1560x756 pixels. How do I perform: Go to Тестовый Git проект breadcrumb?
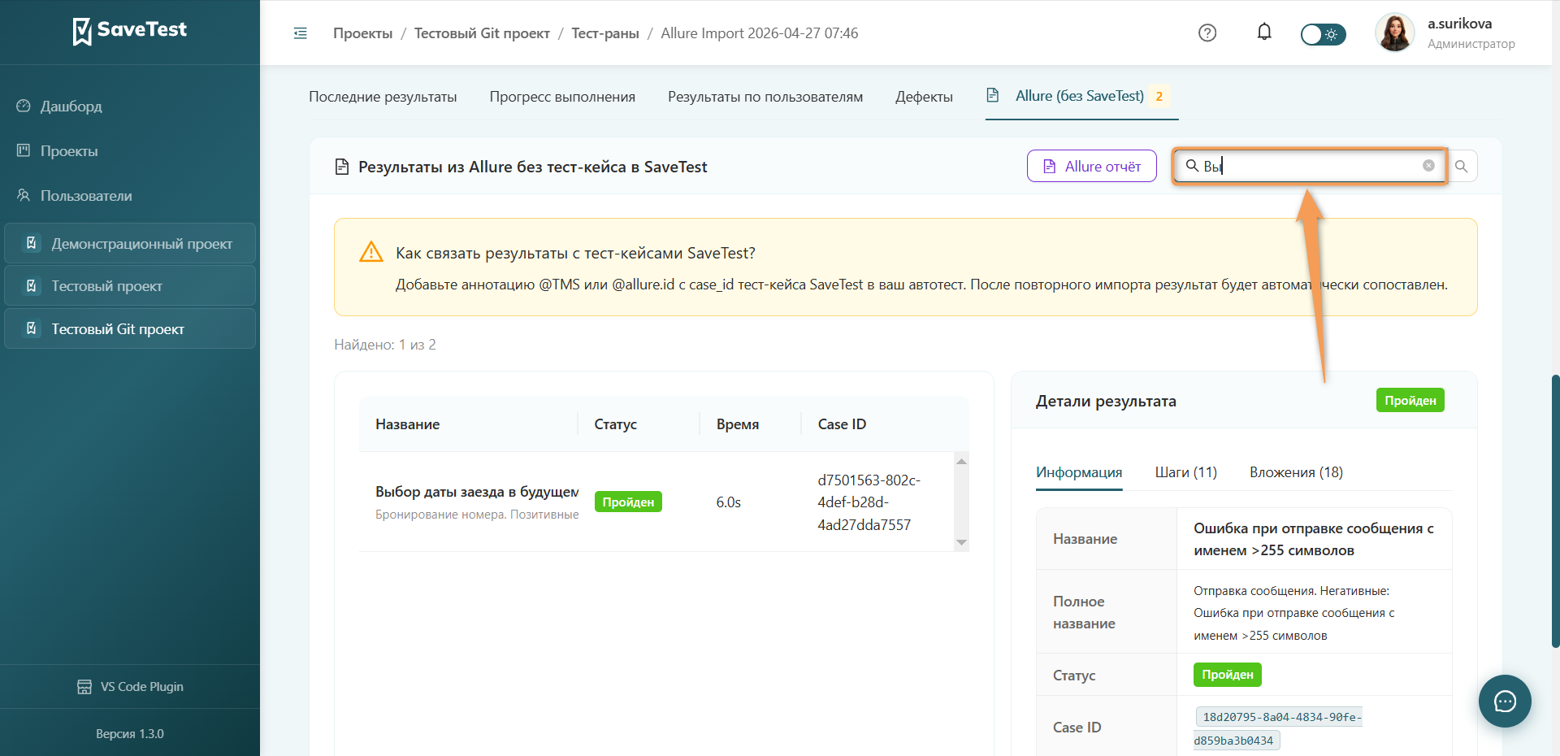(482, 33)
